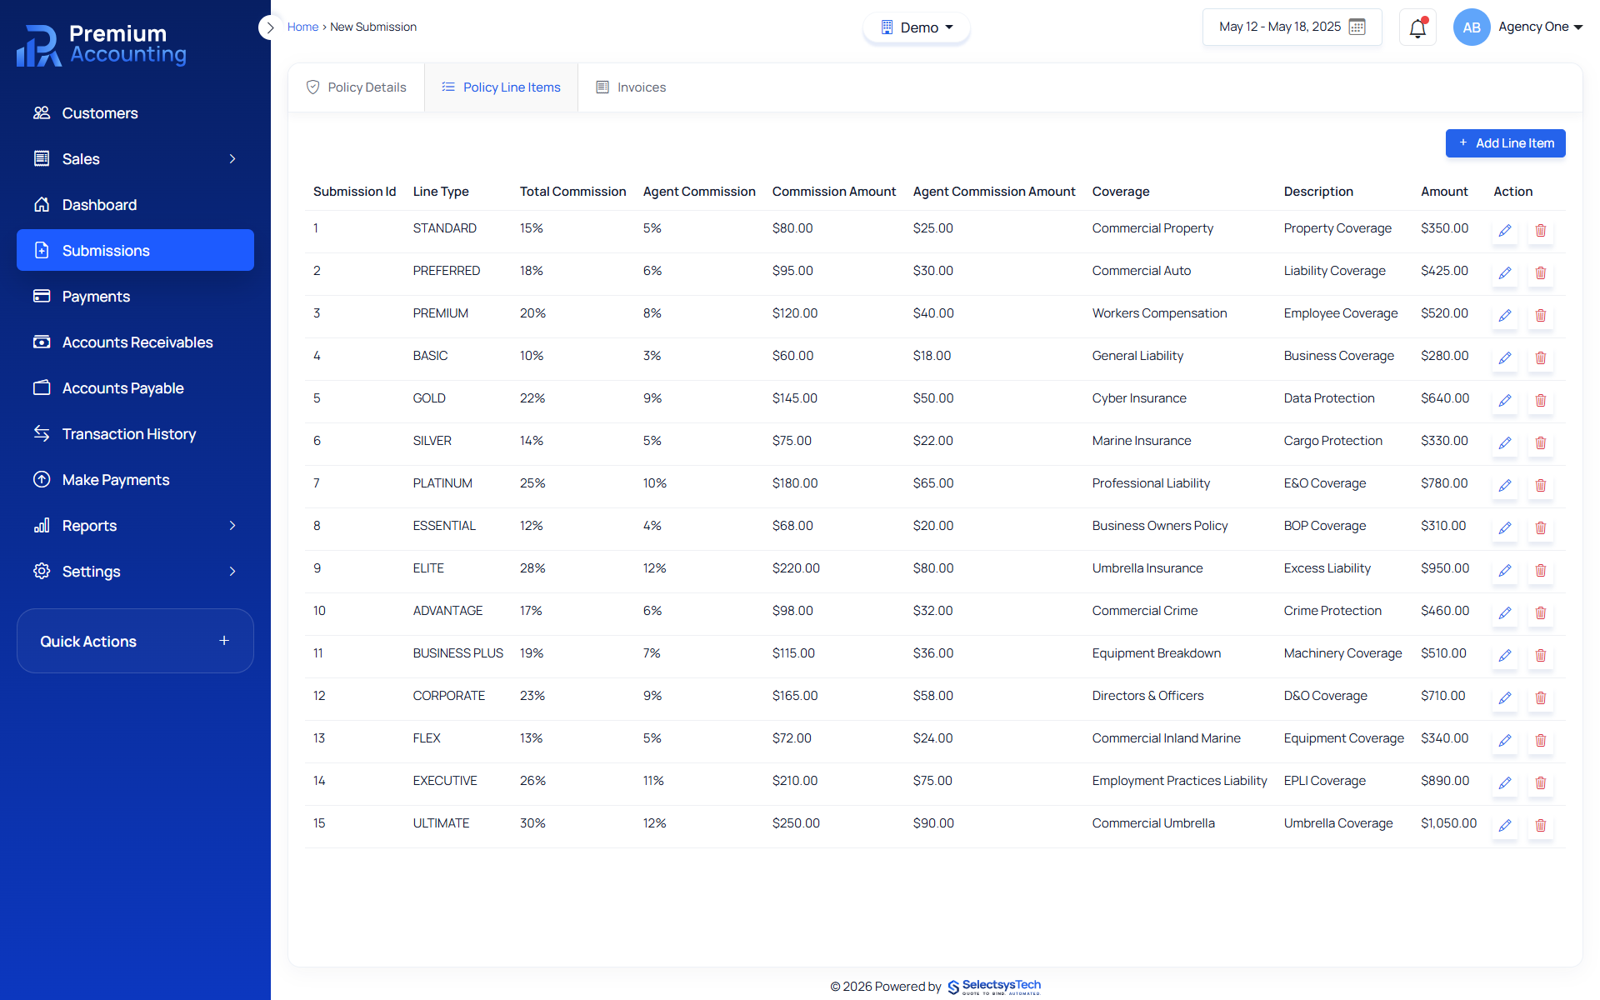The height and width of the screenshot is (1000, 1600).
Task: Delete the ELITE line item
Action: click(x=1541, y=571)
